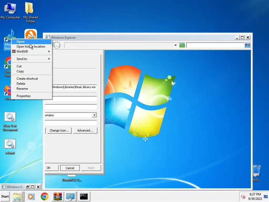Choose Cut in the context menu

tap(32, 66)
